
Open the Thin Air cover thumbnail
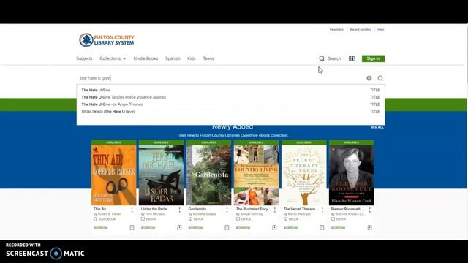coord(114,175)
